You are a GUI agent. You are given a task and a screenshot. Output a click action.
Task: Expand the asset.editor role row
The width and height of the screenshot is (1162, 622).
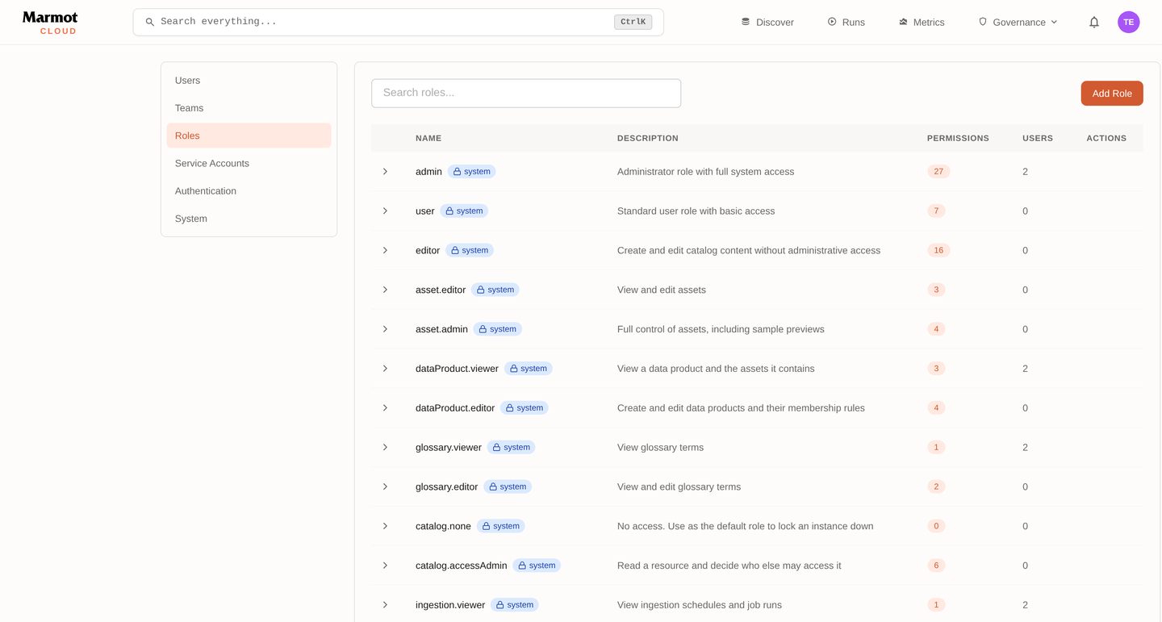point(385,290)
